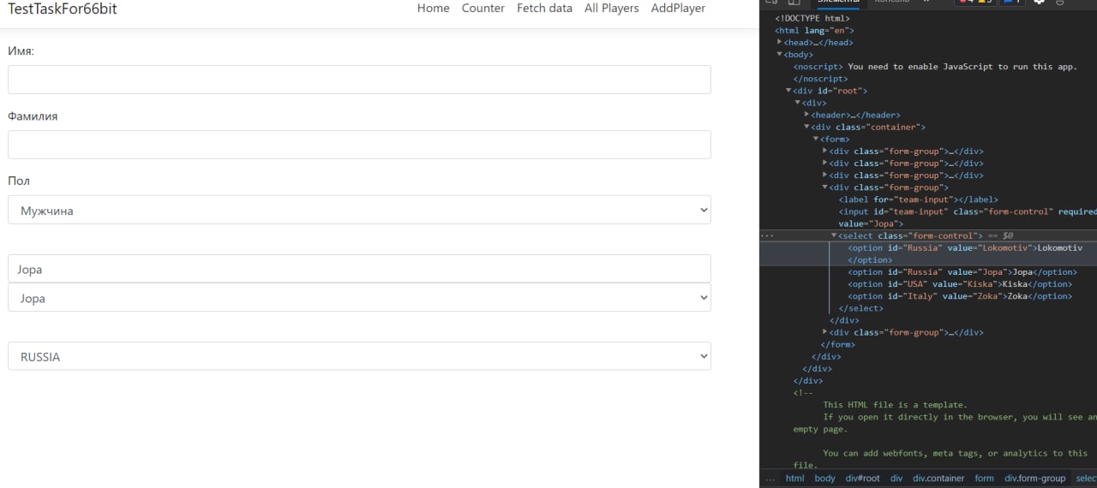1097x488 pixels.
Task: Navigate to Fetch data
Action: [544, 9]
